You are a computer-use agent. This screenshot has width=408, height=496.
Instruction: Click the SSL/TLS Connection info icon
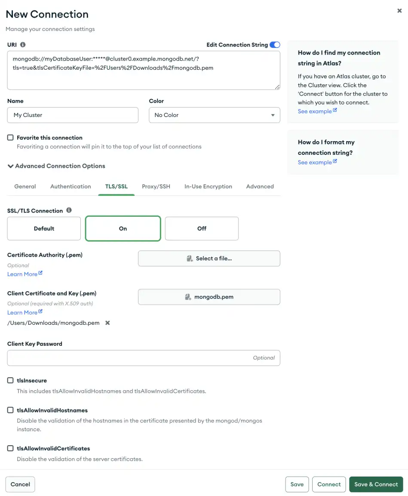(69, 210)
